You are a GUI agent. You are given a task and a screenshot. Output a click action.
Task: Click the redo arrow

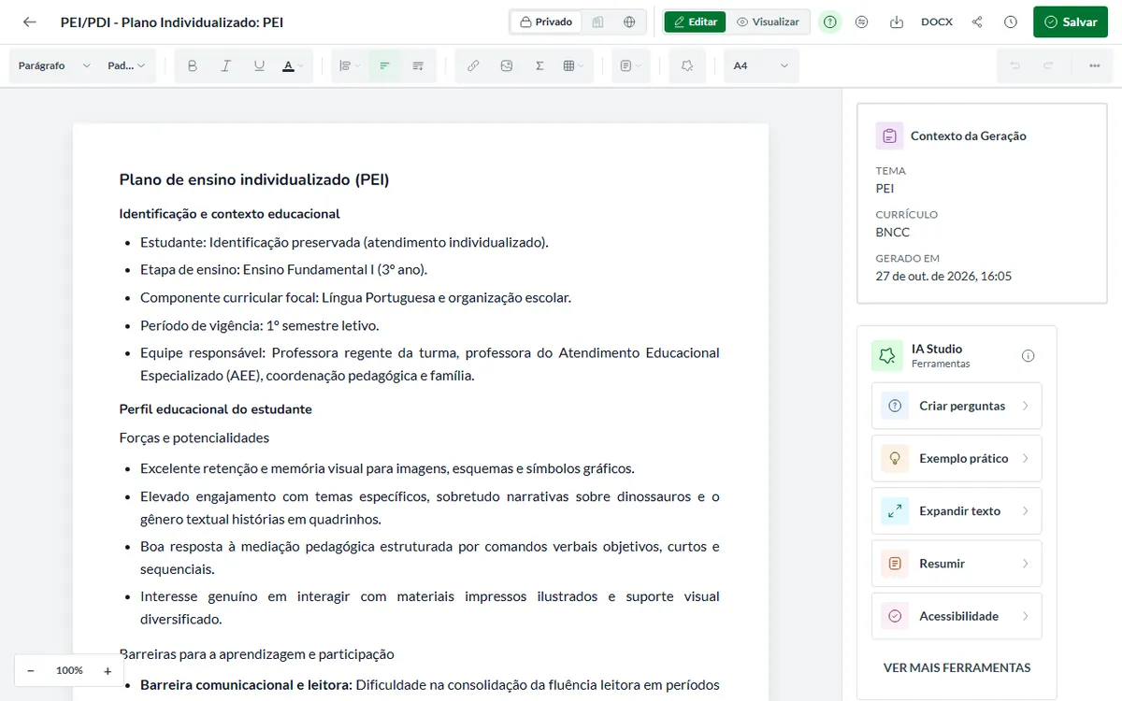pos(1048,65)
